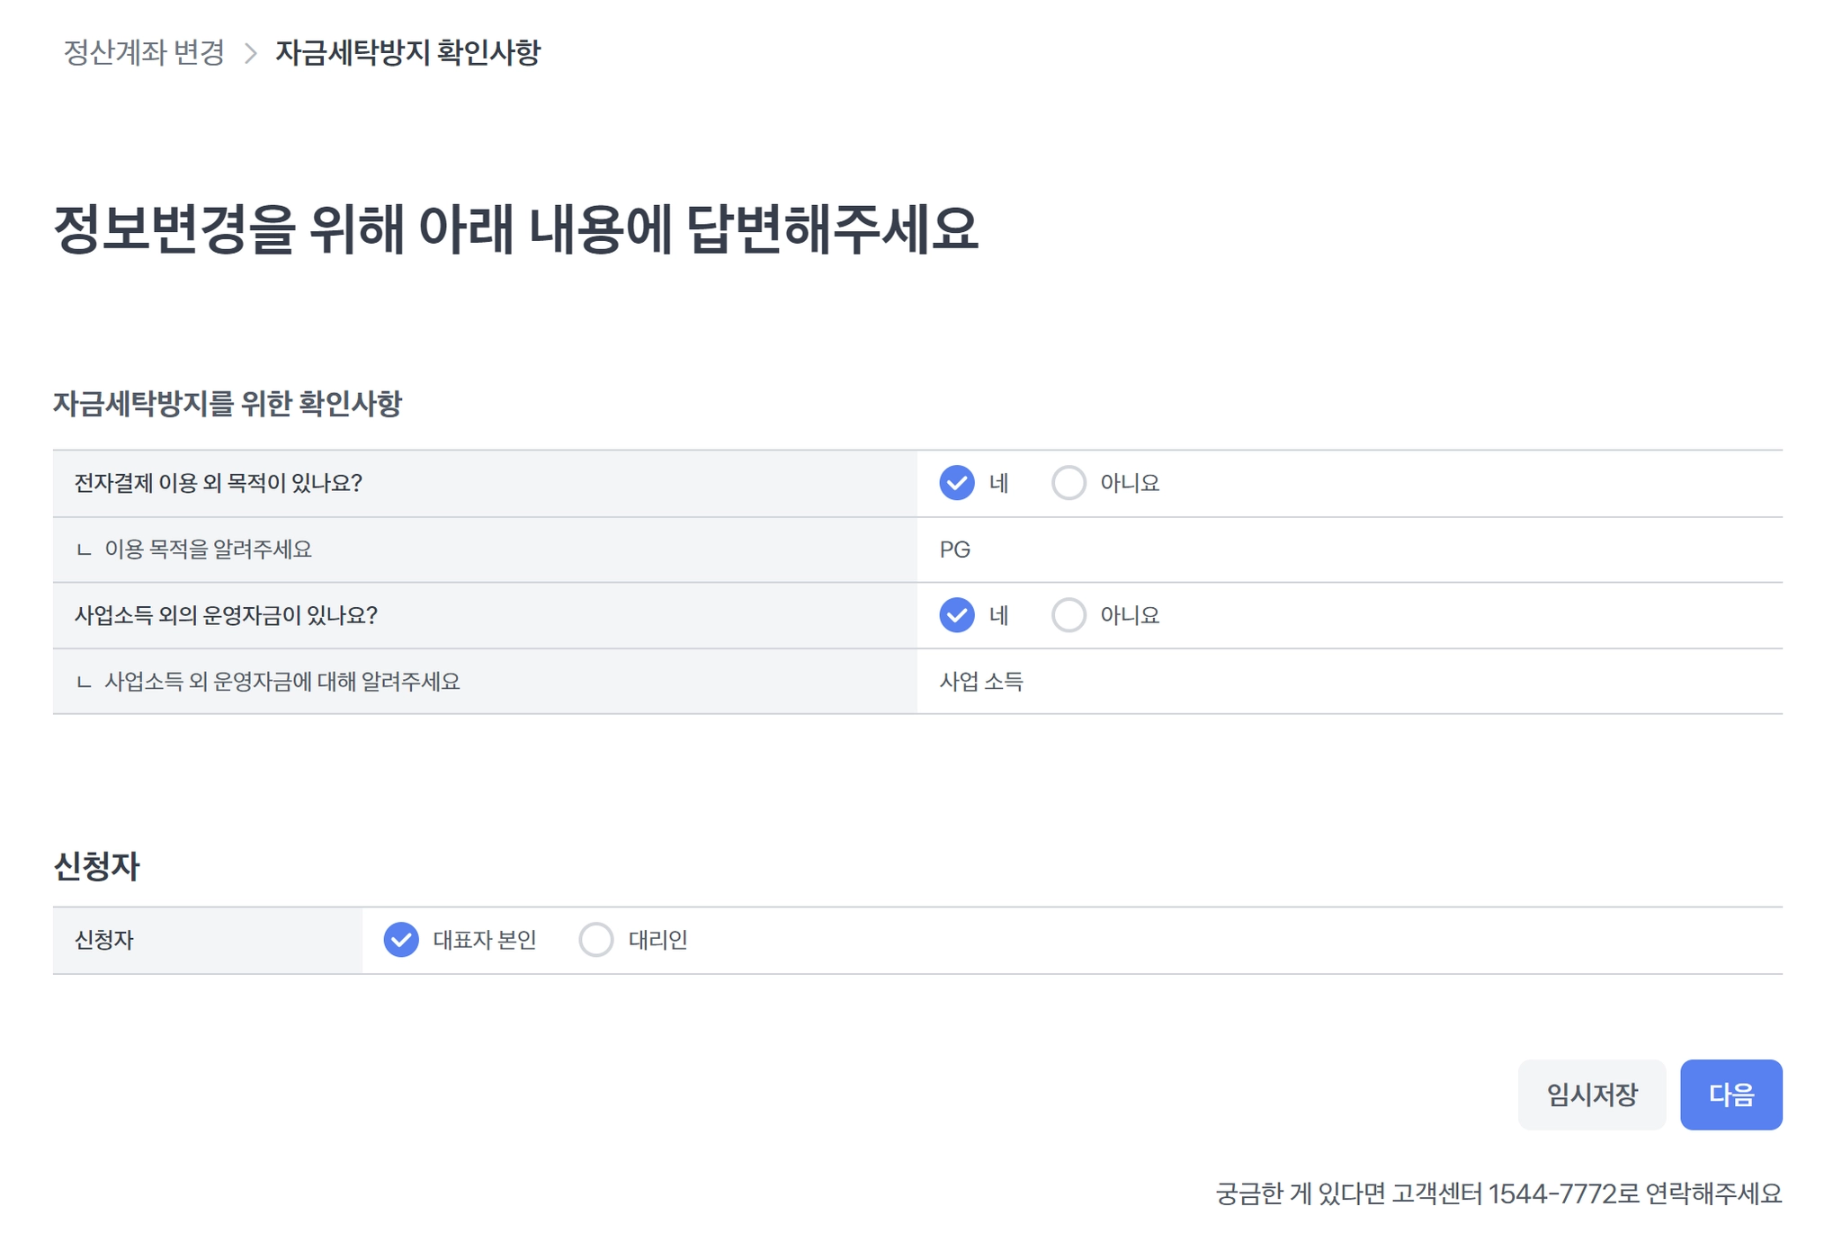Click the 정보변경을 위해 main page heading
The height and width of the screenshot is (1260, 1842).
pyautogui.click(x=515, y=228)
